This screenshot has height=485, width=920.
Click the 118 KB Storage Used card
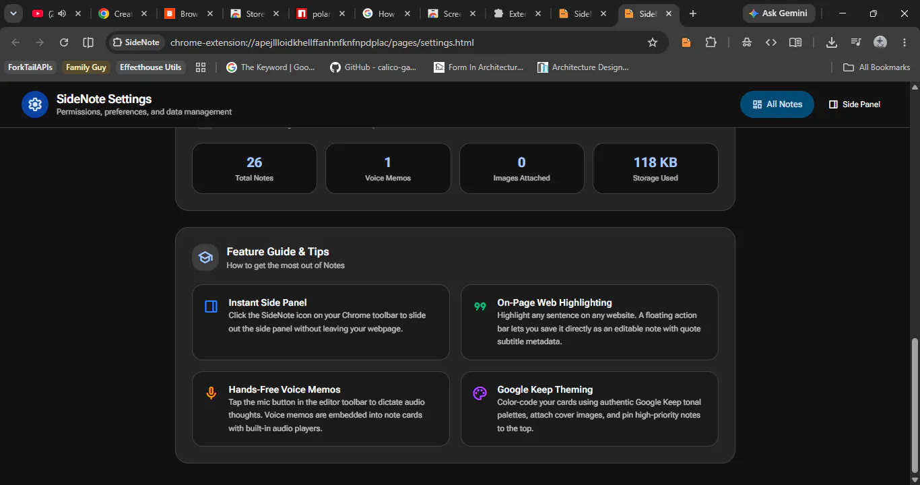pyautogui.click(x=655, y=168)
